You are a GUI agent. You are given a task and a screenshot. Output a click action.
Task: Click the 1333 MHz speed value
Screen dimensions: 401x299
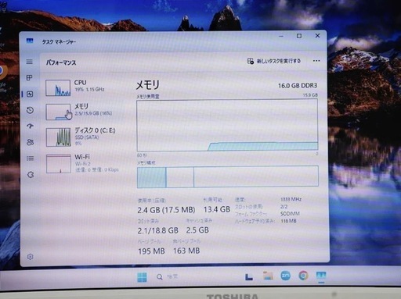pyautogui.click(x=291, y=199)
